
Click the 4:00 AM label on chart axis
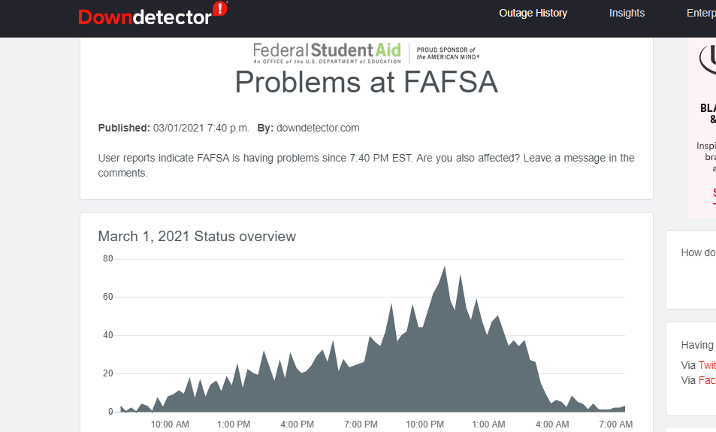tap(552, 424)
